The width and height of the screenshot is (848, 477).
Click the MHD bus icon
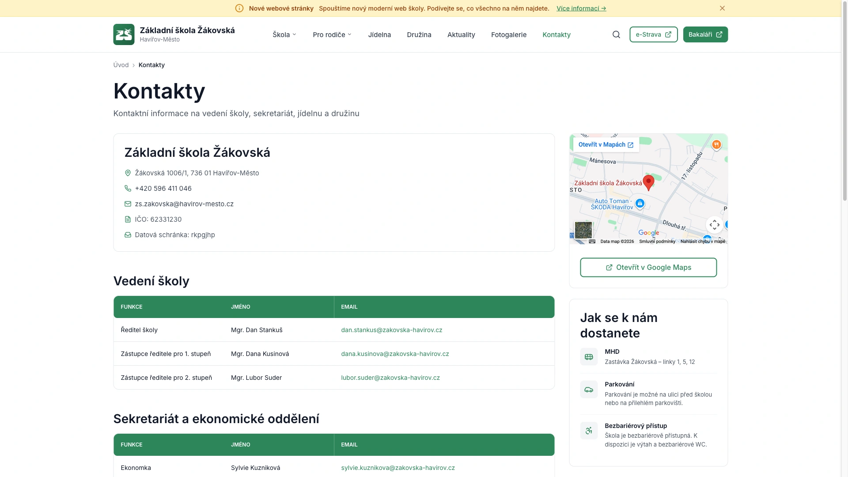click(589, 356)
